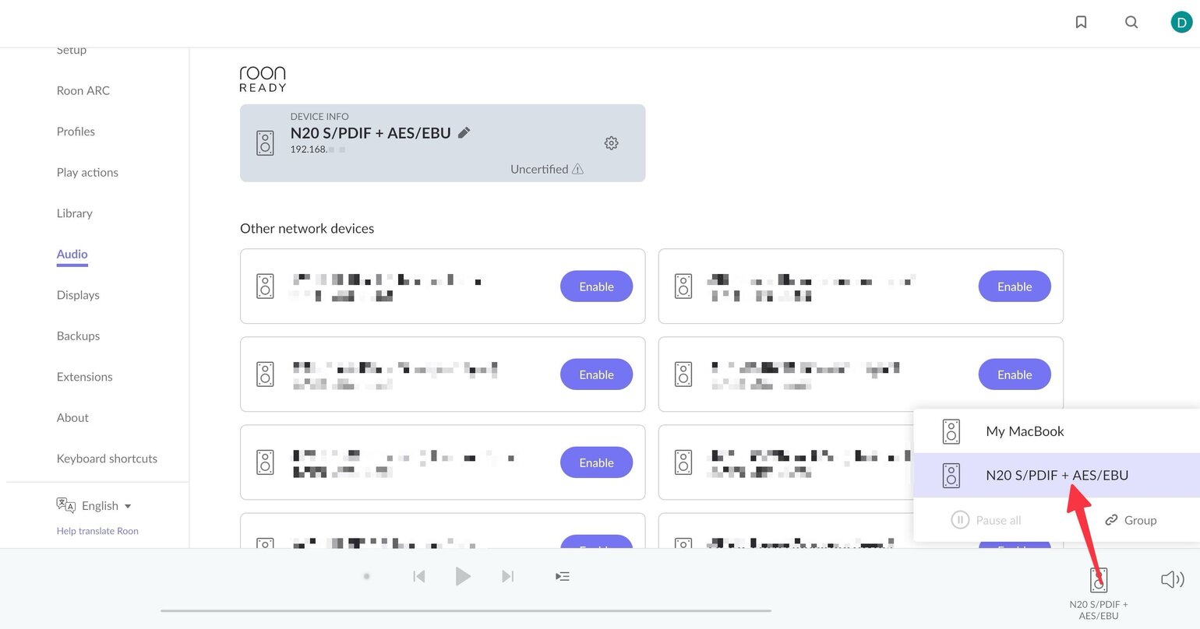This screenshot has height=629, width=1200.
Task: Click the playback progress bar
Action: click(466, 611)
